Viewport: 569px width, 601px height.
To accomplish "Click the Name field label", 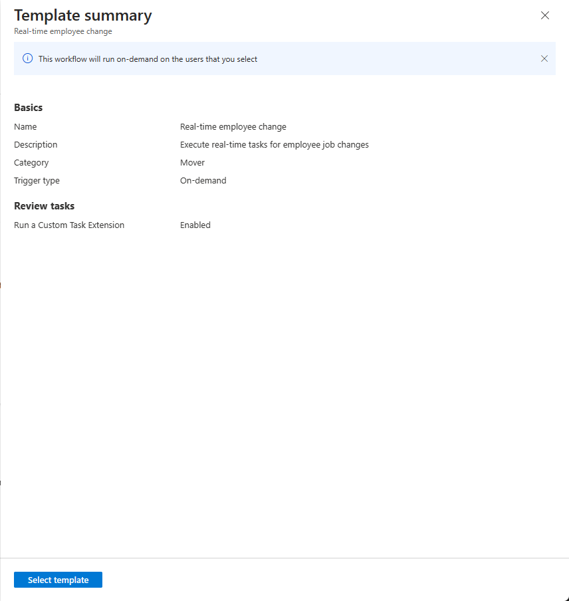I will pyautogui.click(x=25, y=126).
